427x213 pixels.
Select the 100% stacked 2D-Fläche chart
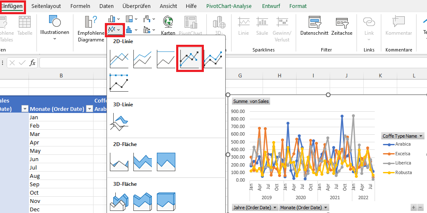166,162
